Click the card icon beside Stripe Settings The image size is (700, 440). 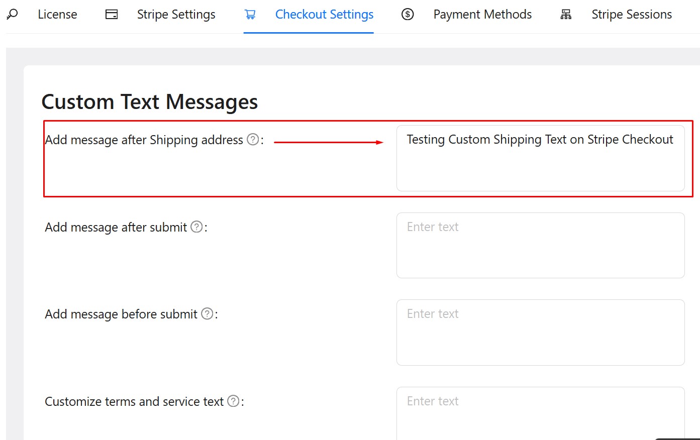[x=112, y=15]
